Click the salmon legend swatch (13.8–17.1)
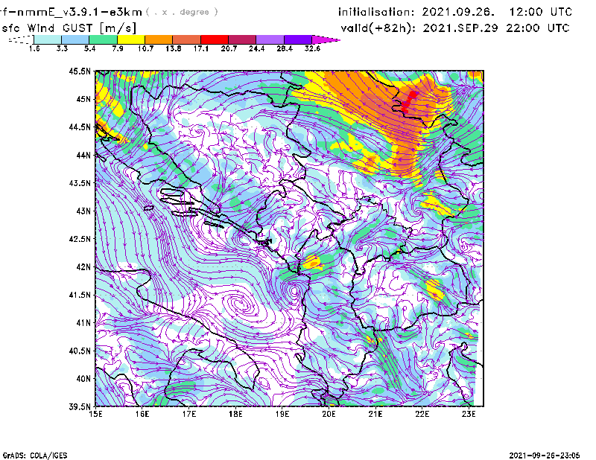This screenshot has height=460, width=596. [x=187, y=39]
